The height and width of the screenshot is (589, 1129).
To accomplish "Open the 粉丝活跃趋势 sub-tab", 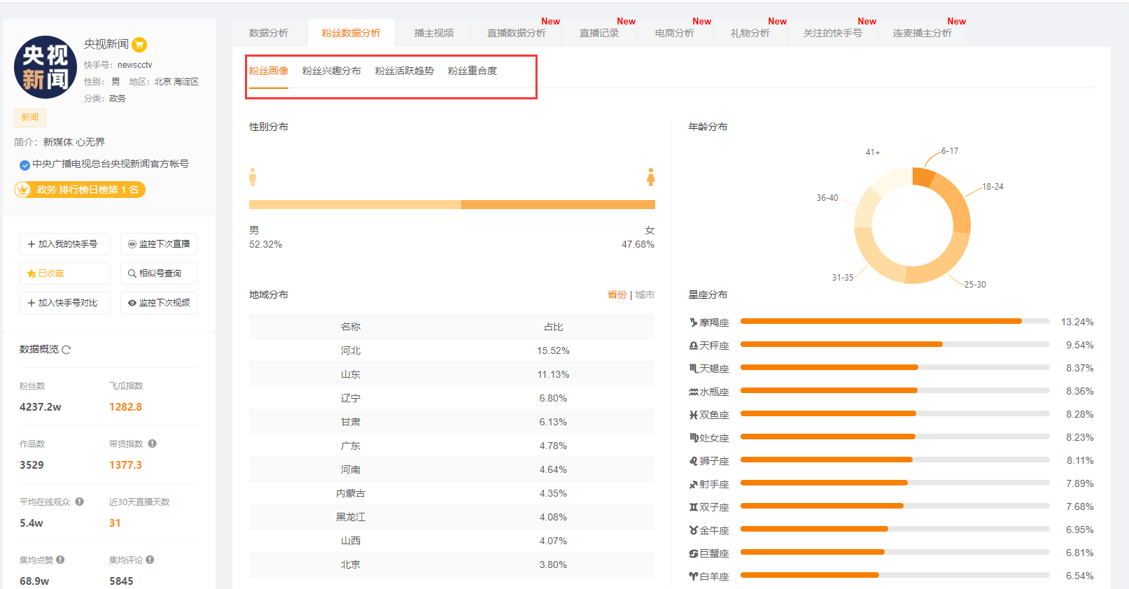I will click(x=404, y=71).
